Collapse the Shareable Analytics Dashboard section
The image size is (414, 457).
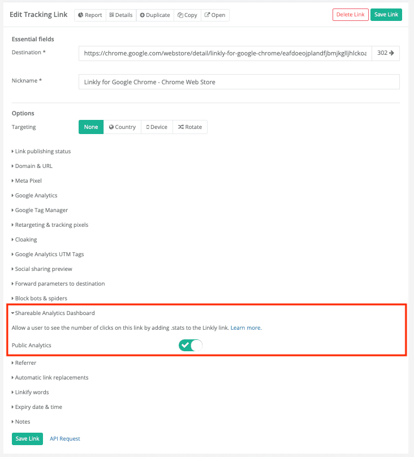[53, 313]
